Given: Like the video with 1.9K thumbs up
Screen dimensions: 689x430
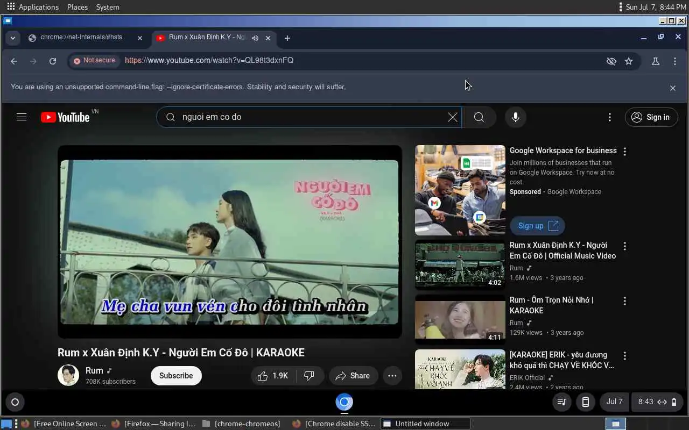Looking at the screenshot, I should point(273,376).
